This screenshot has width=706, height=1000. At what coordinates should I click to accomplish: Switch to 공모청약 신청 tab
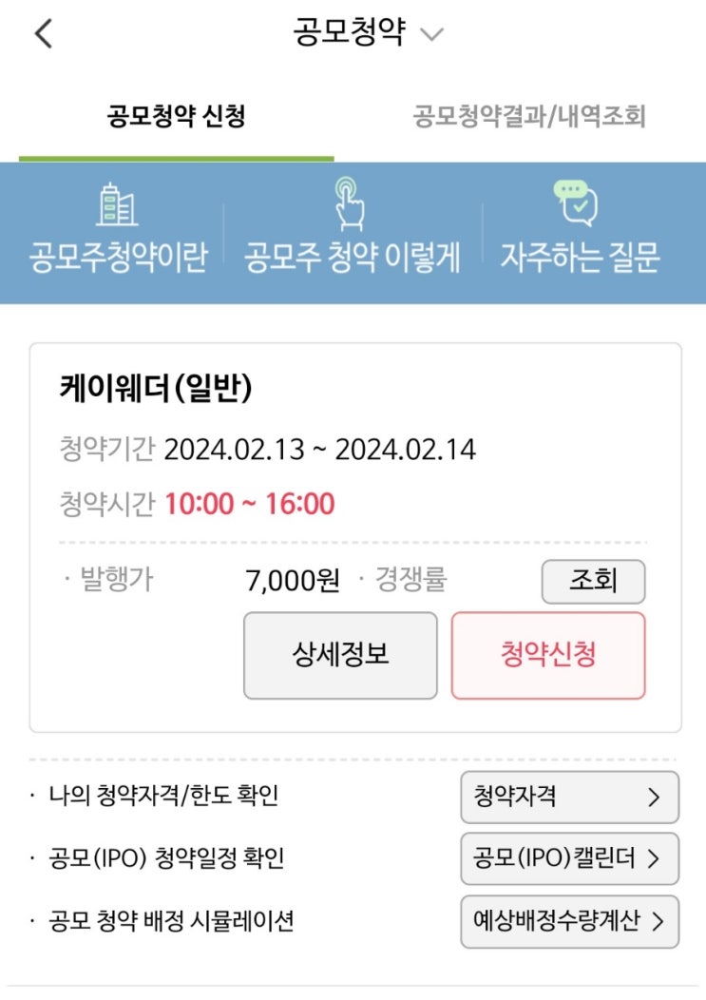coord(176,117)
